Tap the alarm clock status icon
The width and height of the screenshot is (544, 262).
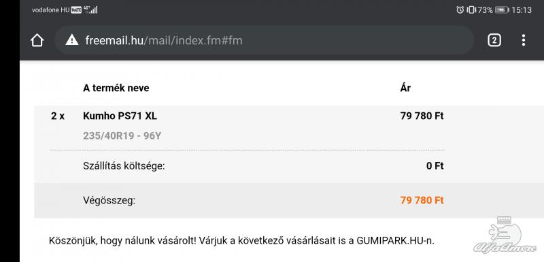460,10
